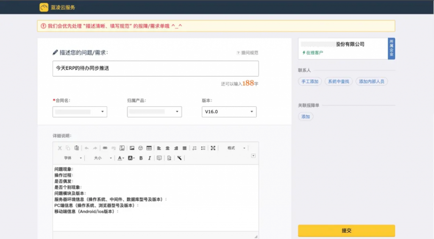
Task: Insert an image into the detailed description
Action: pyautogui.click(x=132, y=148)
